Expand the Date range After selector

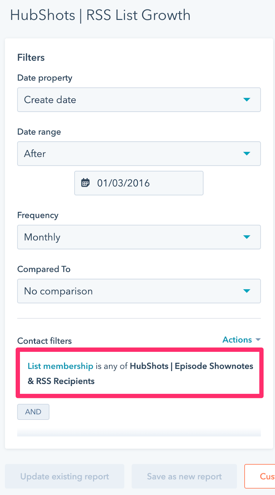pyautogui.click(x=139, y=153)
